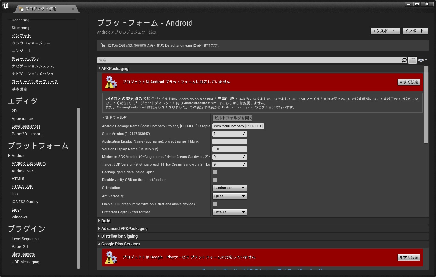Click spinner arrow on Target SDK Version field
This screenshot has height=277, width=436.
244,164
